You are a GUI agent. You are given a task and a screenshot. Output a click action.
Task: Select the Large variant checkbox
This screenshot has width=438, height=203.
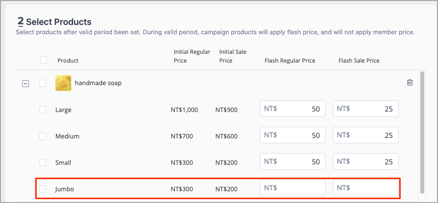[43, 110]
